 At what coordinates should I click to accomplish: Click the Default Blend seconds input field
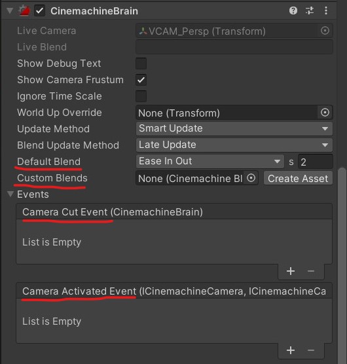tap(316, 162)
